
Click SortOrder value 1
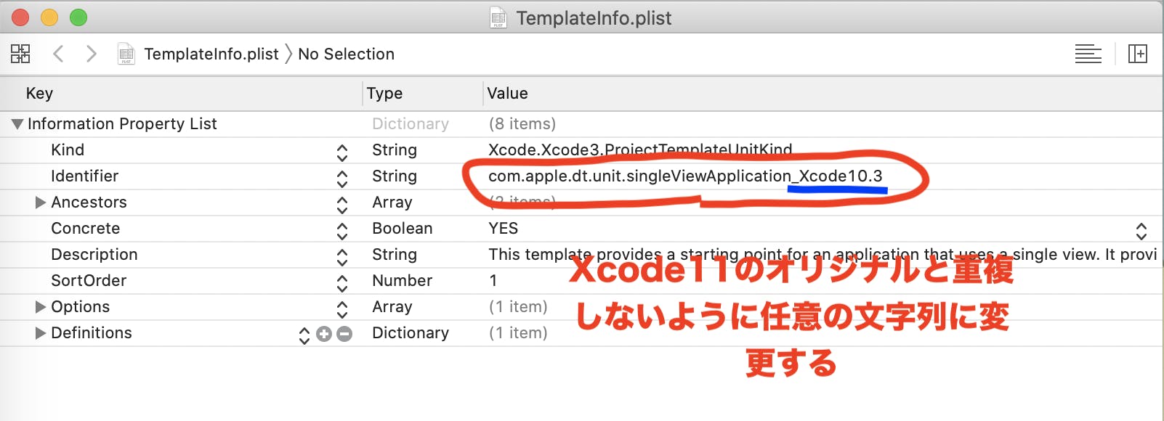pos(493,281)
